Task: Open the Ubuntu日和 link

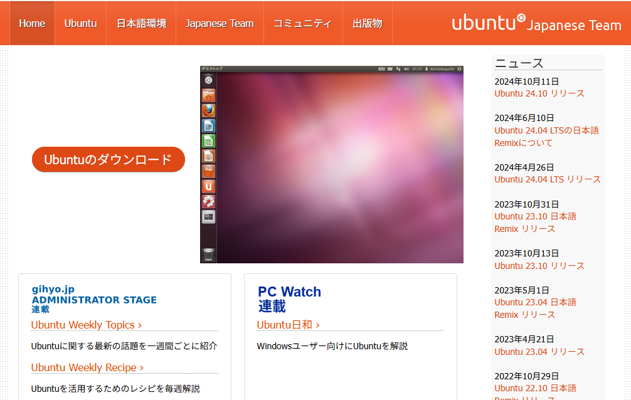Action: 288,325
